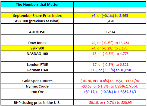Select the NASDAQ 100 label

37,54
